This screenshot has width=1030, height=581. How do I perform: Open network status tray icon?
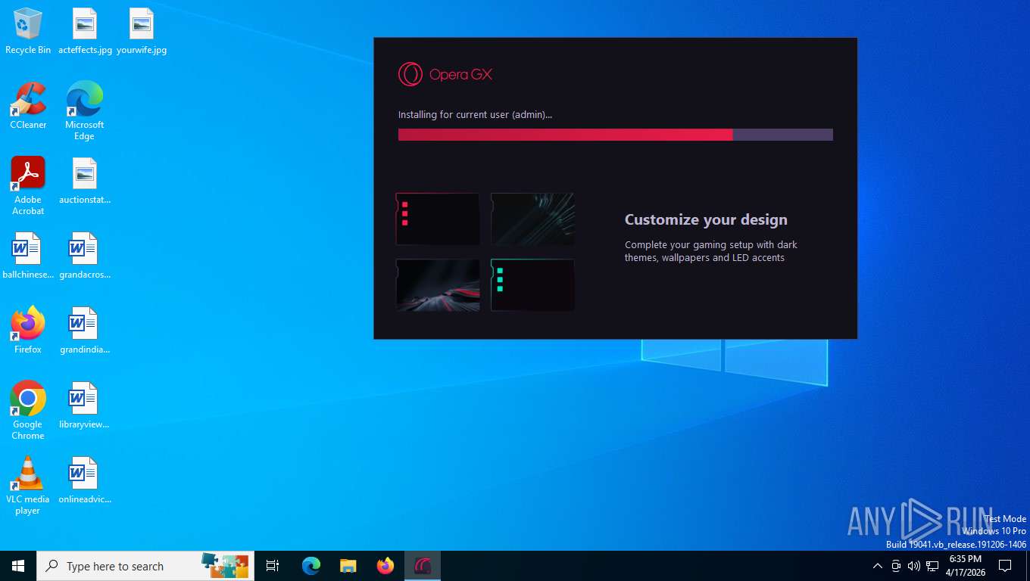pyautogui.click(x=932, y=566)
